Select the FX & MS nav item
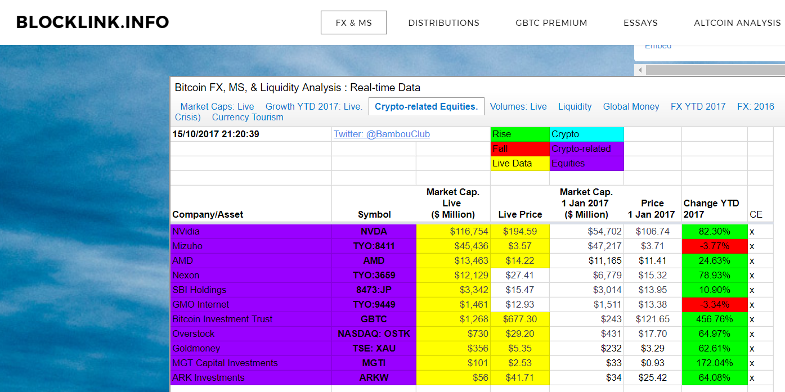 354,22
